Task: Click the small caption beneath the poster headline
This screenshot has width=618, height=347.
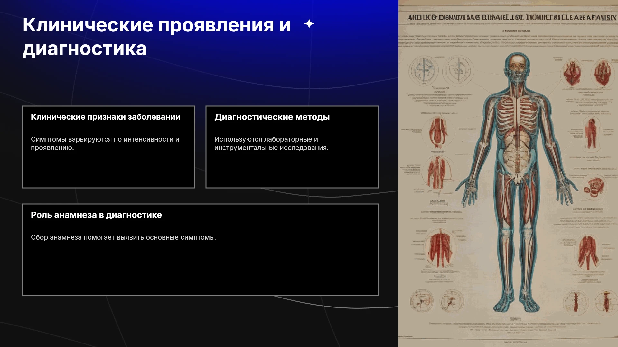Action: point(516,31)
